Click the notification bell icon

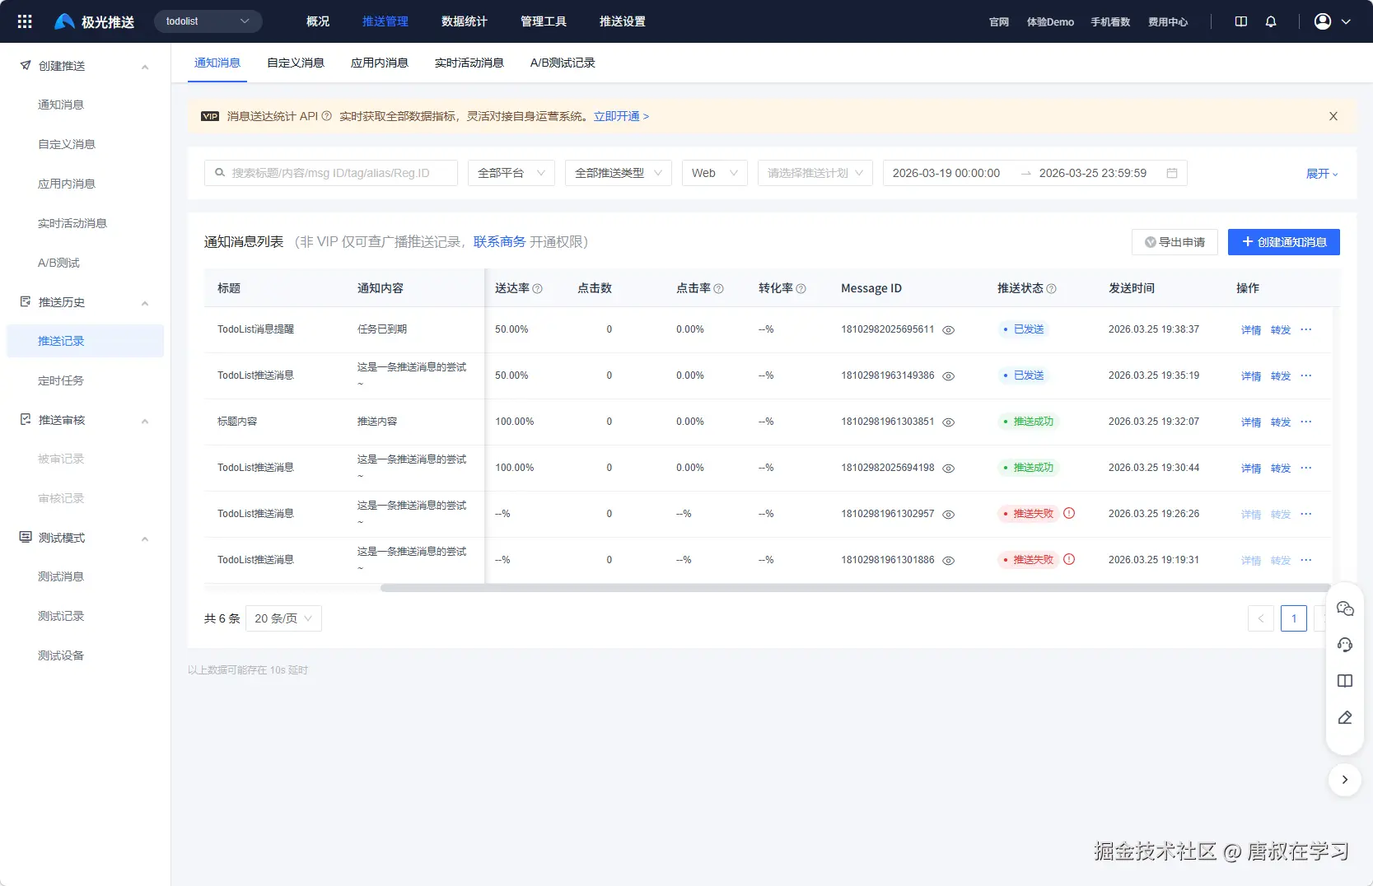[x=1271, y=21]
